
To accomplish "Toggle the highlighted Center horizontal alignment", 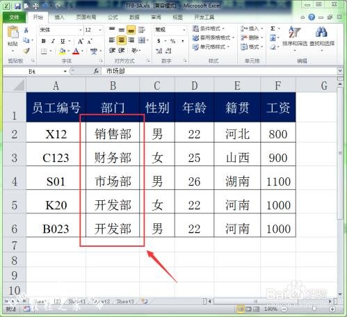I will 122,40.
